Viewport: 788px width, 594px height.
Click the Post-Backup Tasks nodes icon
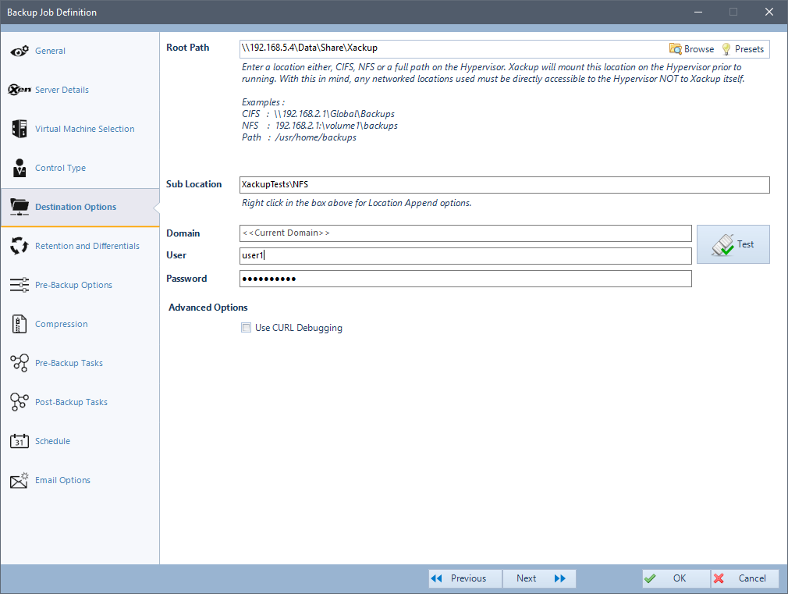20,402
